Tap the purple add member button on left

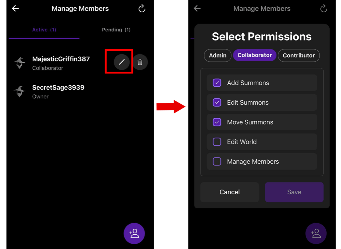[x=134, y=233]
